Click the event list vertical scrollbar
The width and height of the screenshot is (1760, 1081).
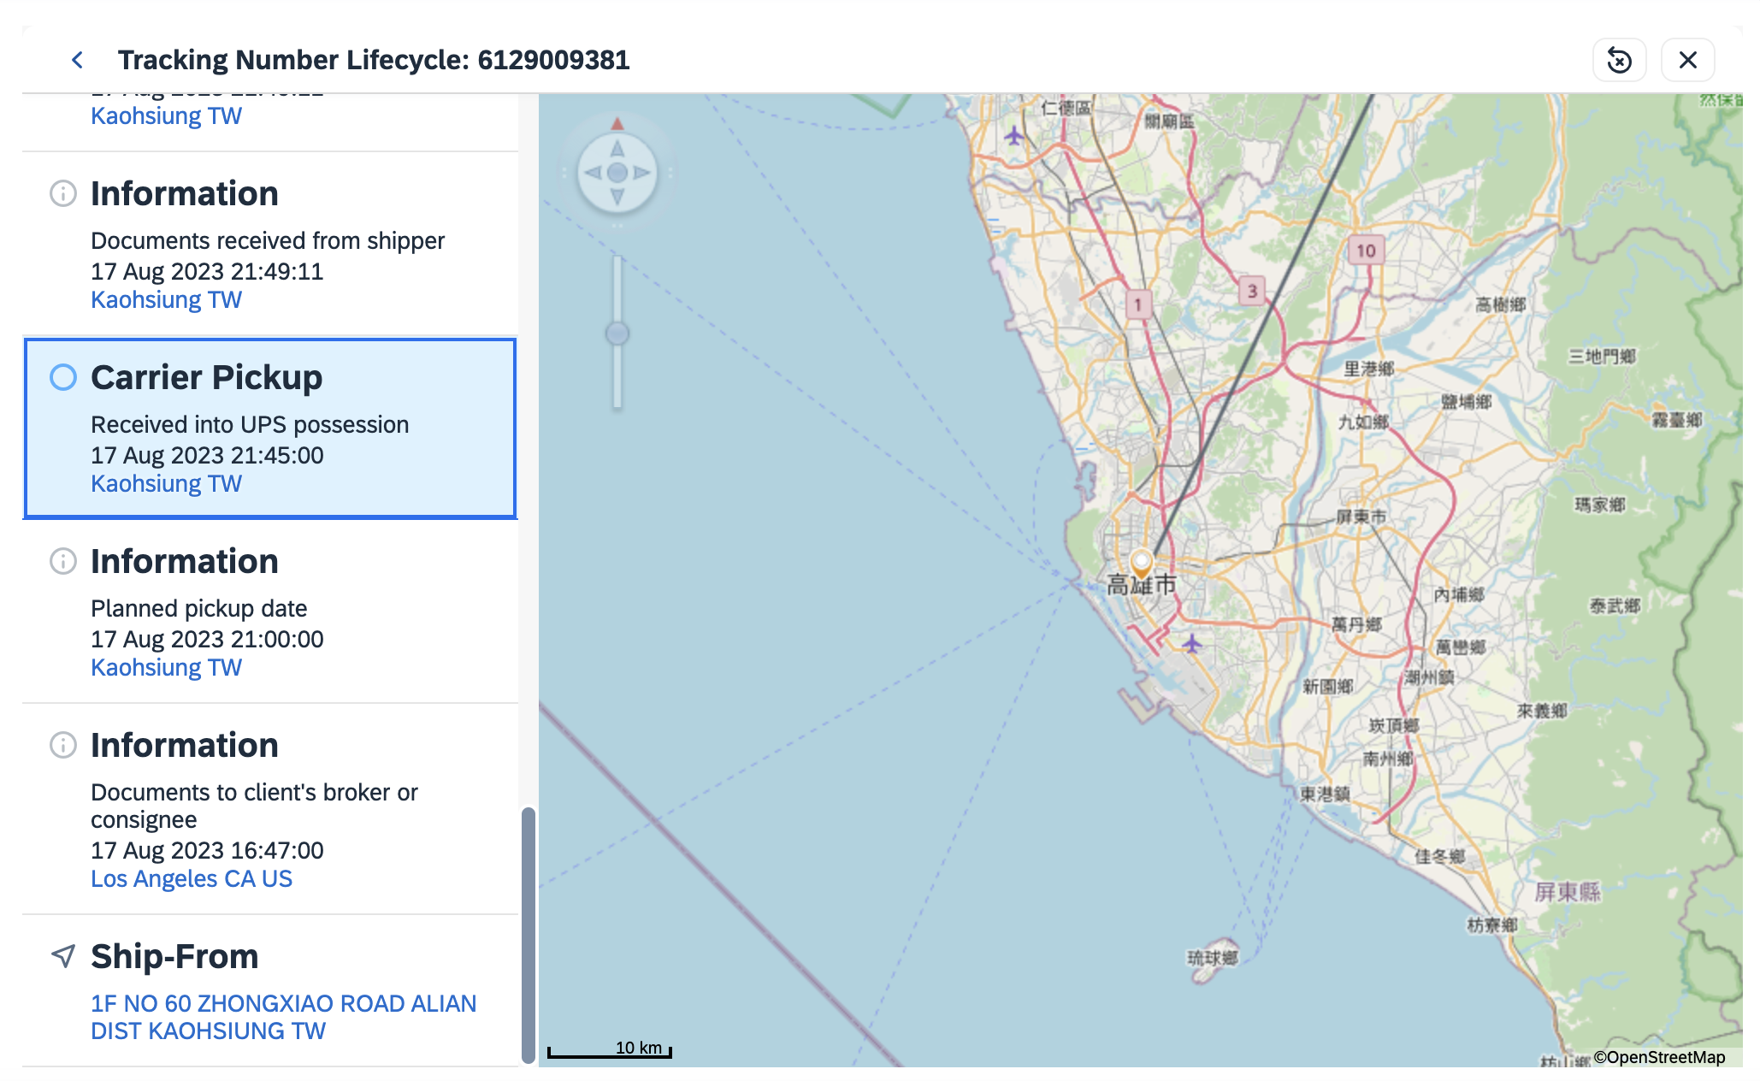tap(529, 936)
